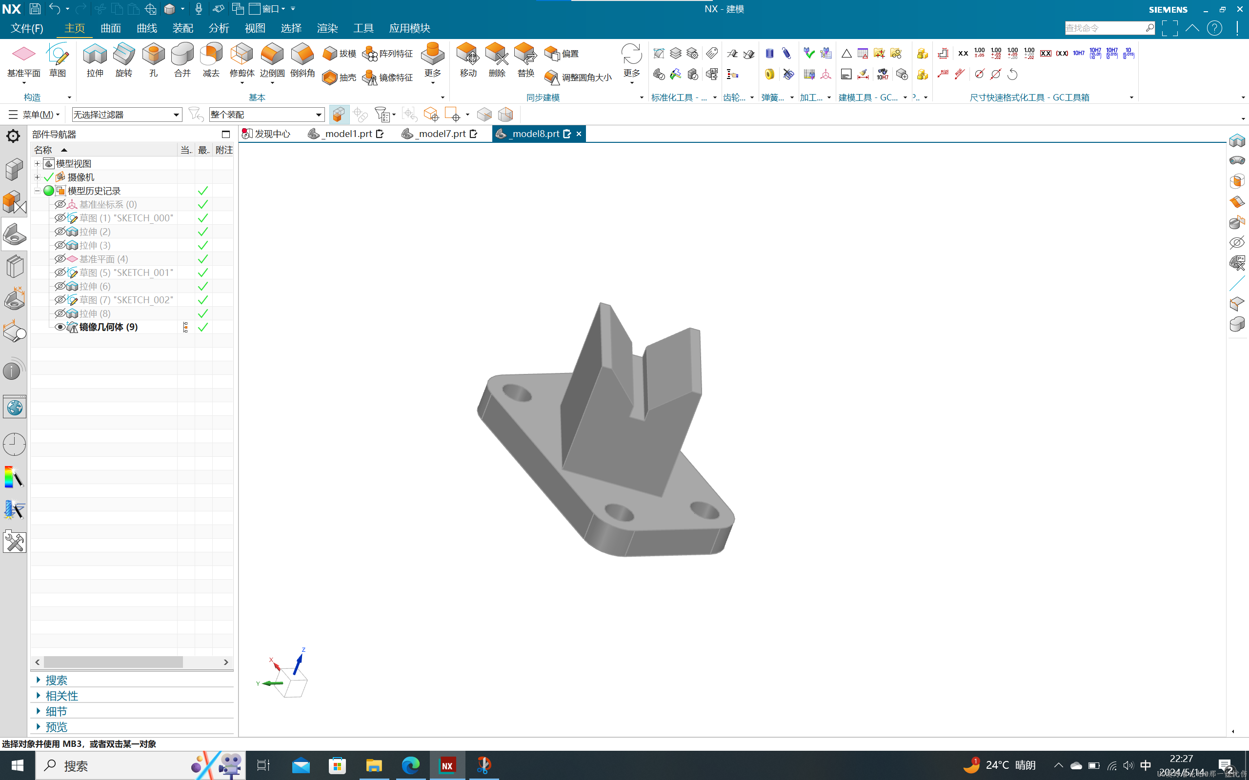The width and height of the screenshot is (1249, 780).
Task: Select the 移动 (Move Face) tool
Action: tap(468, 60)
